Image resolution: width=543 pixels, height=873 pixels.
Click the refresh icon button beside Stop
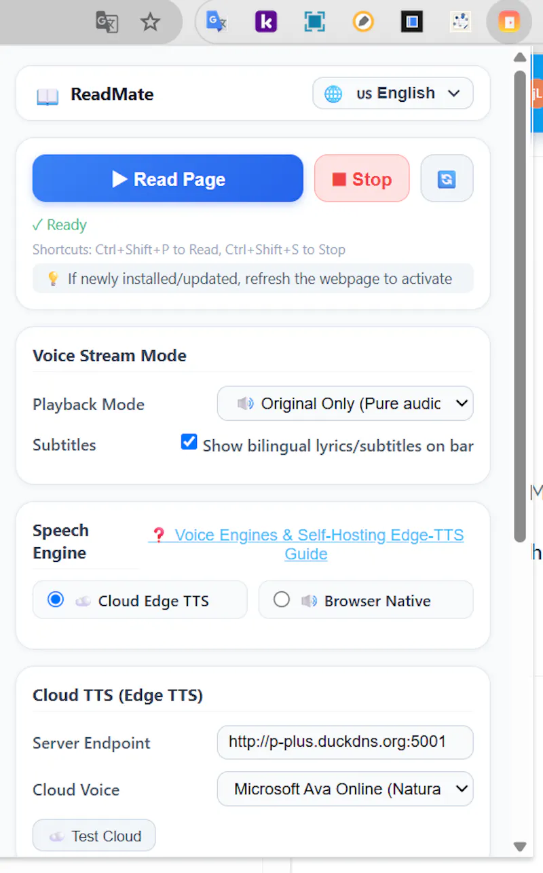coord(447,179)
